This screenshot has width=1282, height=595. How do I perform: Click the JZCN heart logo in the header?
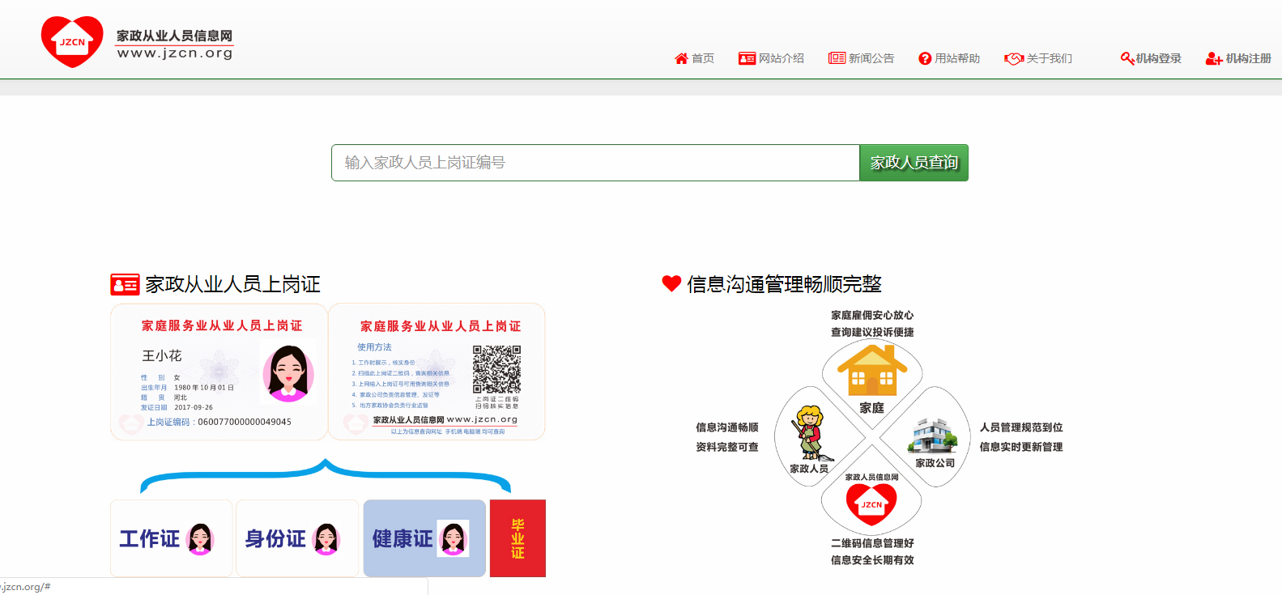click(x=72, y=41)
